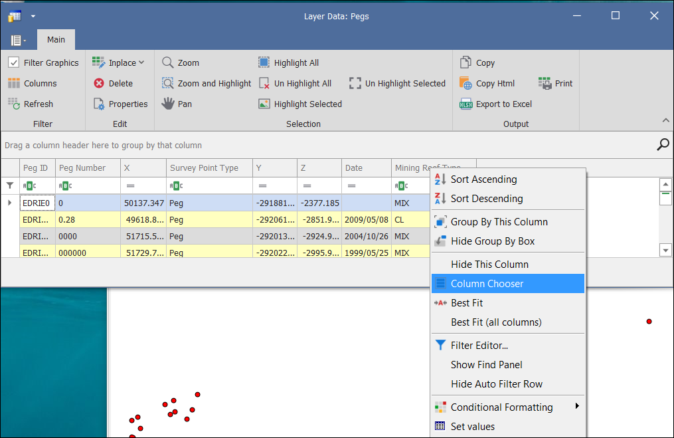Collapse the ribbon using the chevron
The image size is (674, 438).
(x=665, y=120)
